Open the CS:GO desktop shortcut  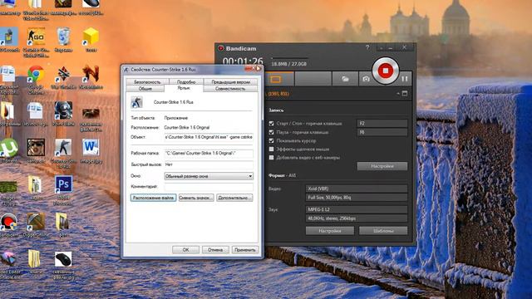[36, 37]
